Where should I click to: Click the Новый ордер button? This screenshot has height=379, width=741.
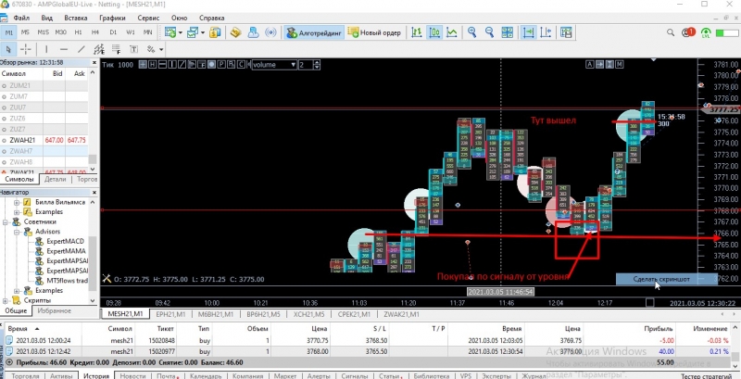tap(375, 33)
